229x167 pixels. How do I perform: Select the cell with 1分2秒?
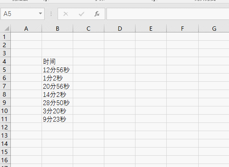(57, 78)
